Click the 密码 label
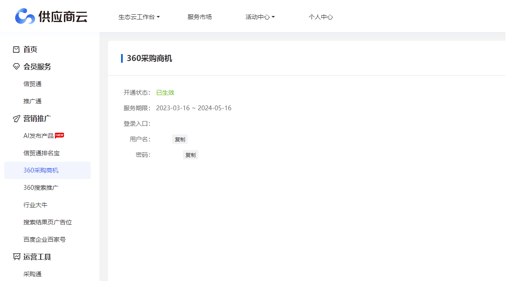511x281 pixels. click(143, 155)
